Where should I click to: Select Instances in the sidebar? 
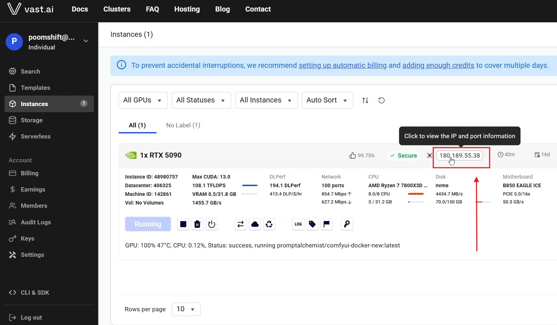pyautogui.click(x=49, y=104)
